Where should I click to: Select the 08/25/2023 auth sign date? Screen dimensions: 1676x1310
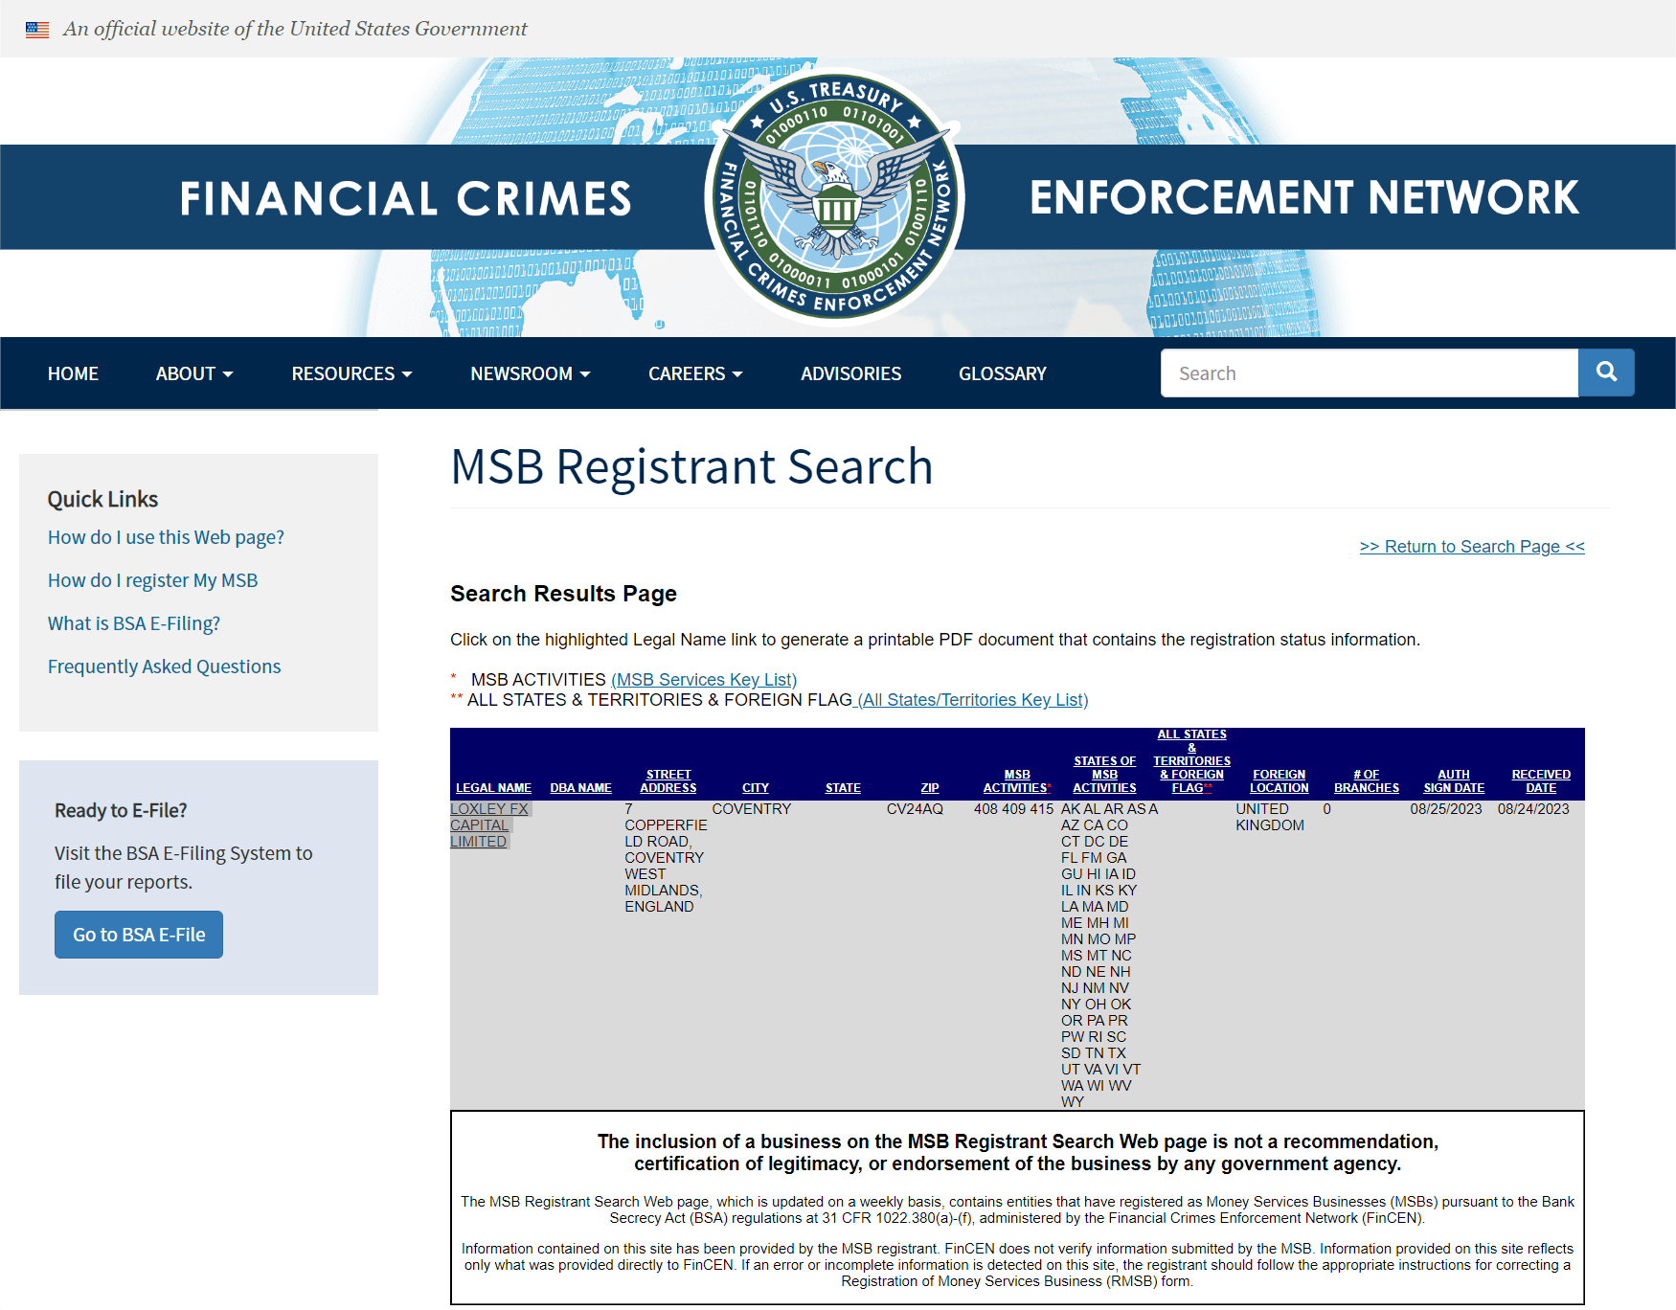[x=1446, y=809]
